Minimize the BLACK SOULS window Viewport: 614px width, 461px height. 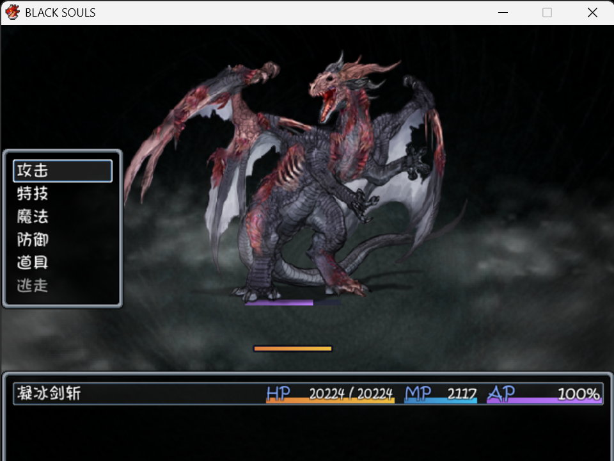(503, 13)
